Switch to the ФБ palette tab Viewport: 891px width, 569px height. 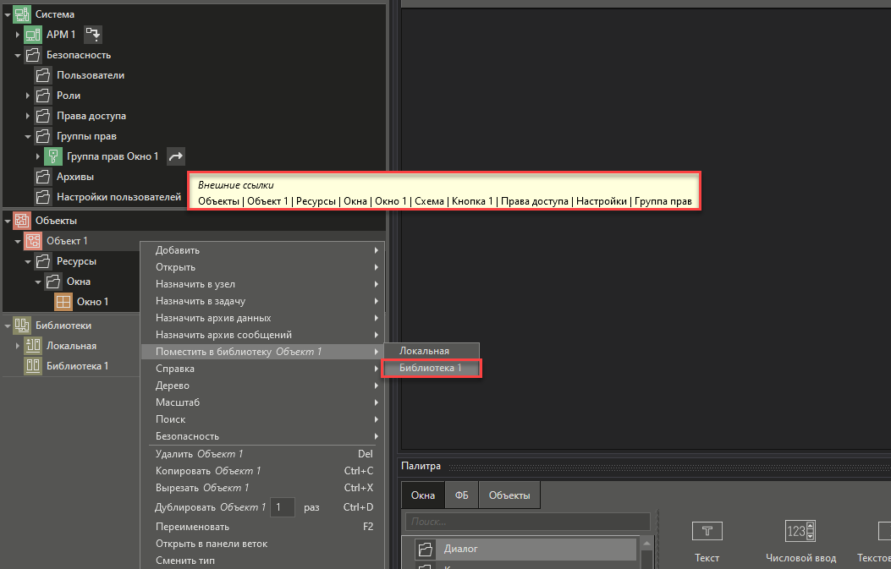pyautogui.click(x=462, y=495)
